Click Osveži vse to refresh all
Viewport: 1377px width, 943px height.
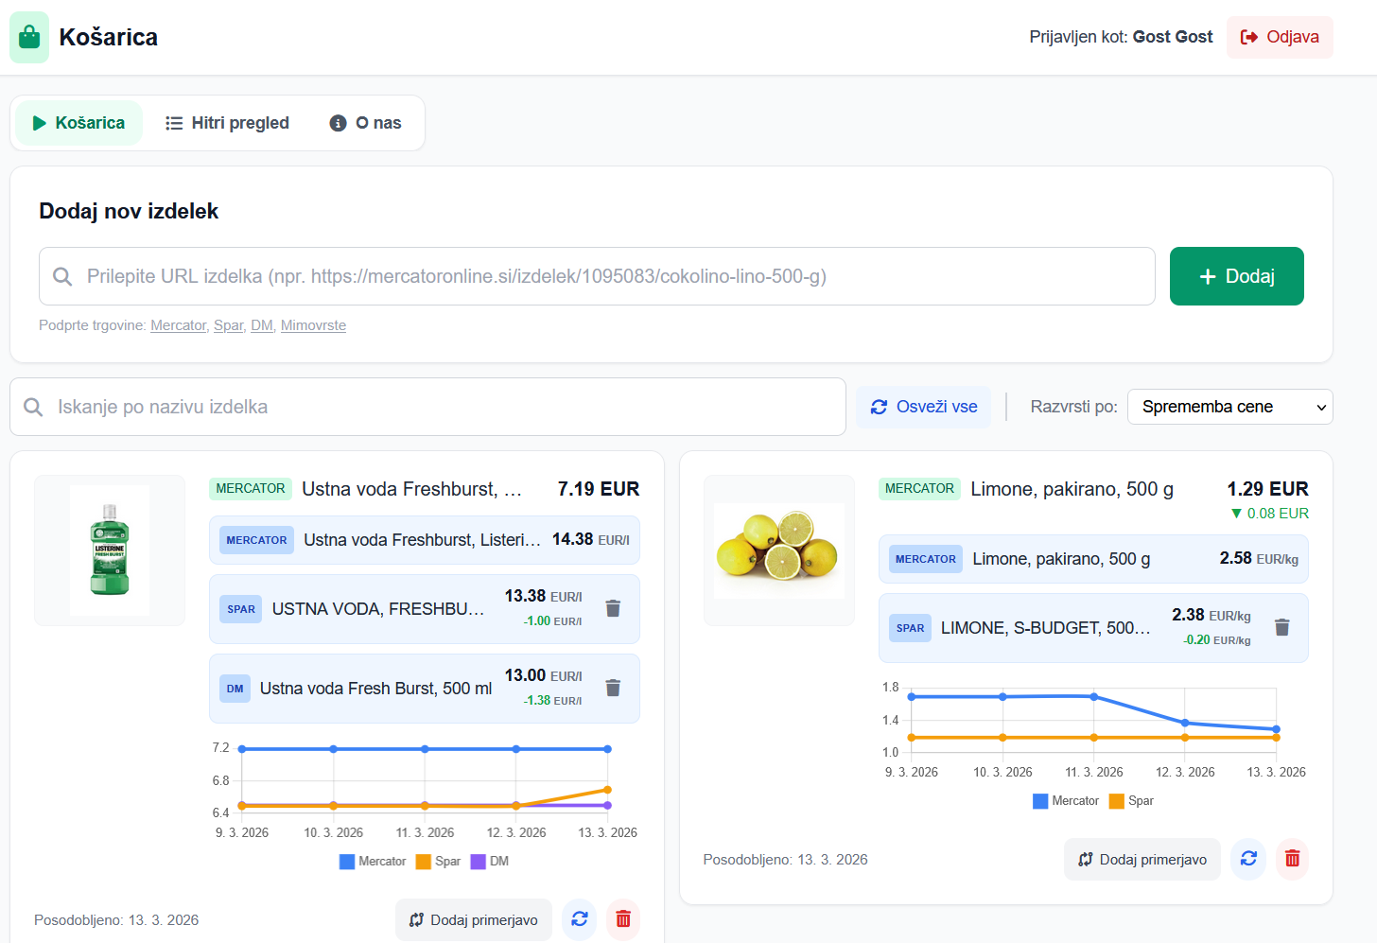point(923,407)
